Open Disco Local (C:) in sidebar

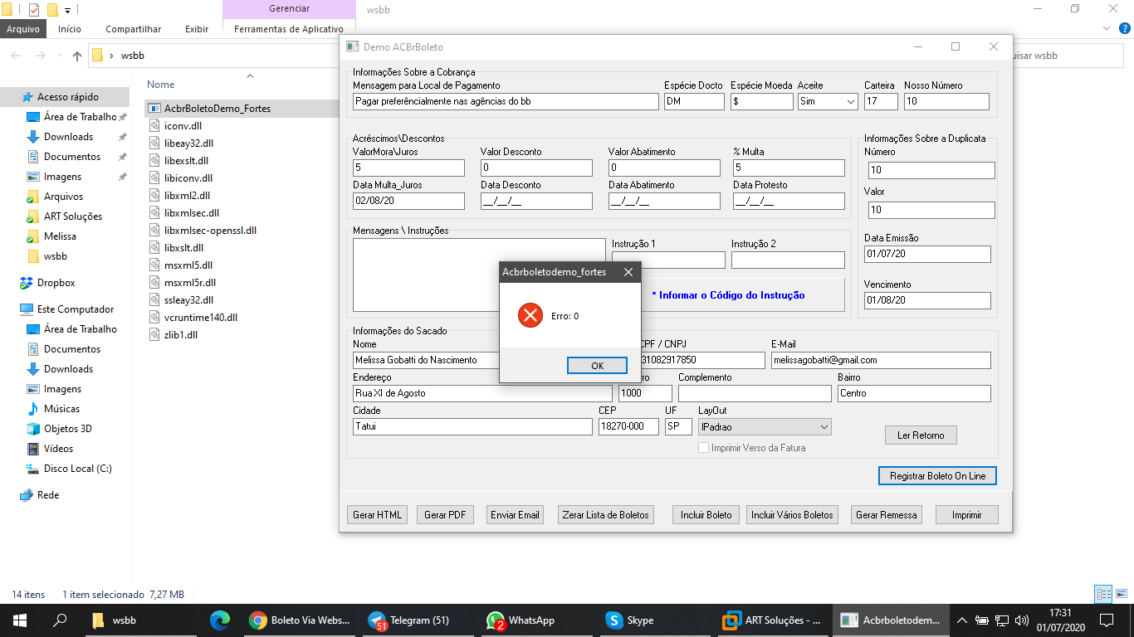click(77, 469)
